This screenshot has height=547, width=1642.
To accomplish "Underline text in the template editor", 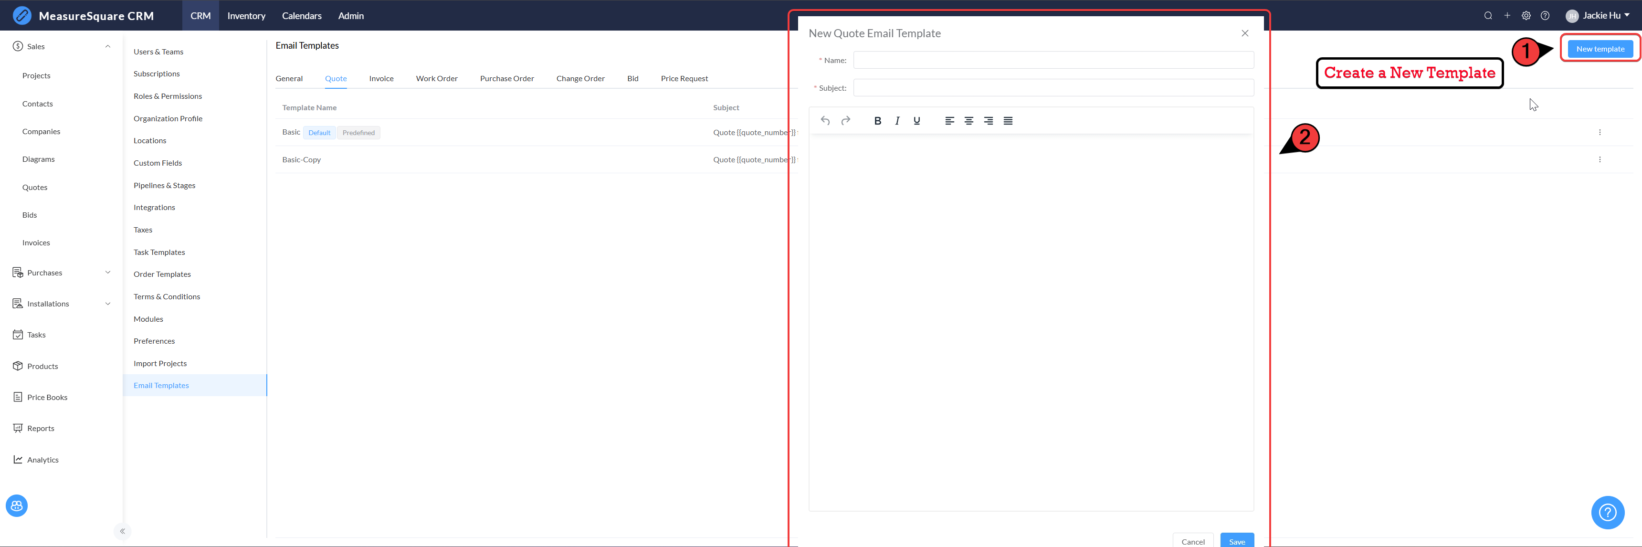I will pos(916,120).
